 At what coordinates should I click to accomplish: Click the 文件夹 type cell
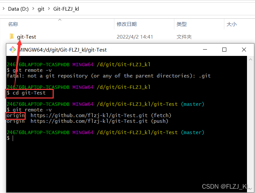184,37
